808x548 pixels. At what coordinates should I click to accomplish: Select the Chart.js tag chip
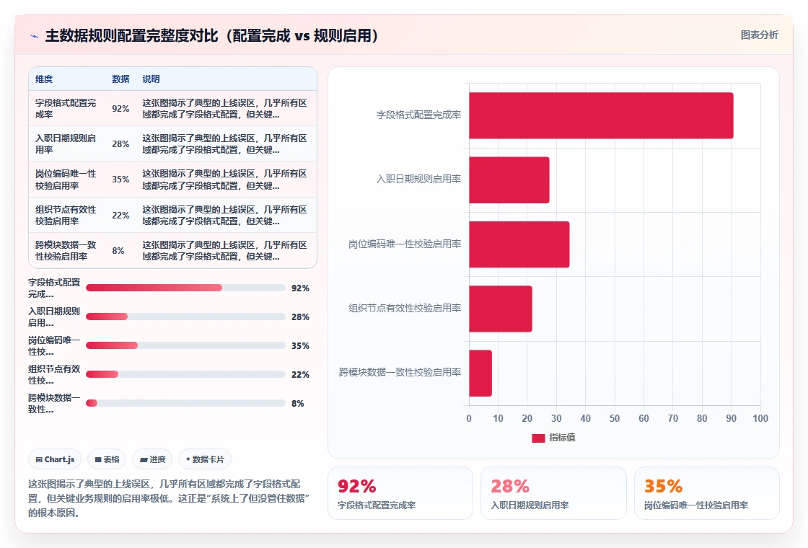pos(55,459)
